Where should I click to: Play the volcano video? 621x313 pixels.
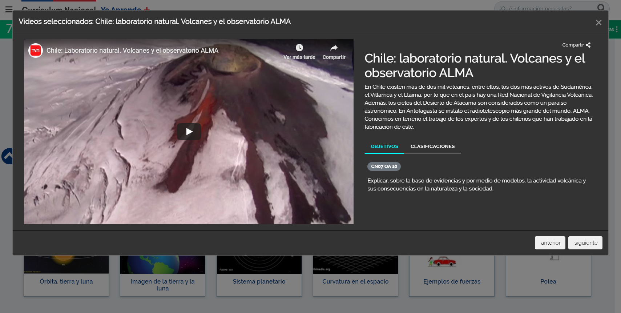(189, 132)
